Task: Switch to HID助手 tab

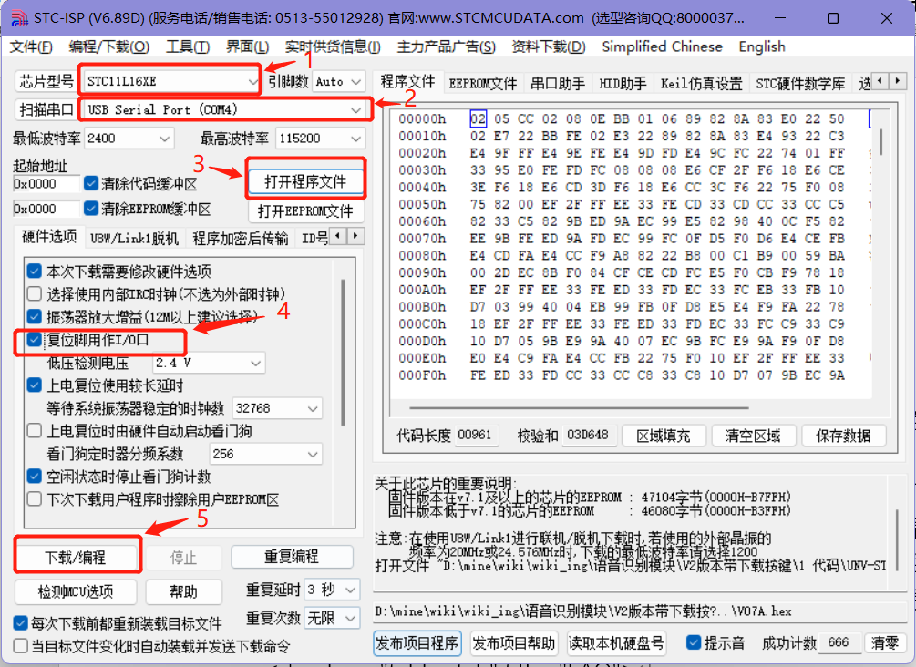Action: (x=623, y=84)
